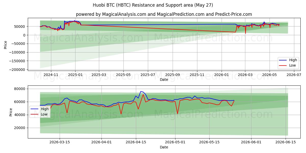
Task: Click the 'Date' axis title under the bottom chart
Action: click(164, 147)
